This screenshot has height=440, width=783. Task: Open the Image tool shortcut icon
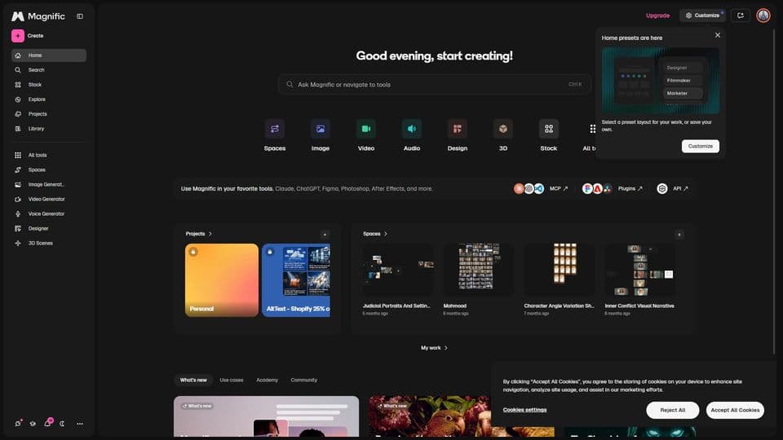coord(321,129)
